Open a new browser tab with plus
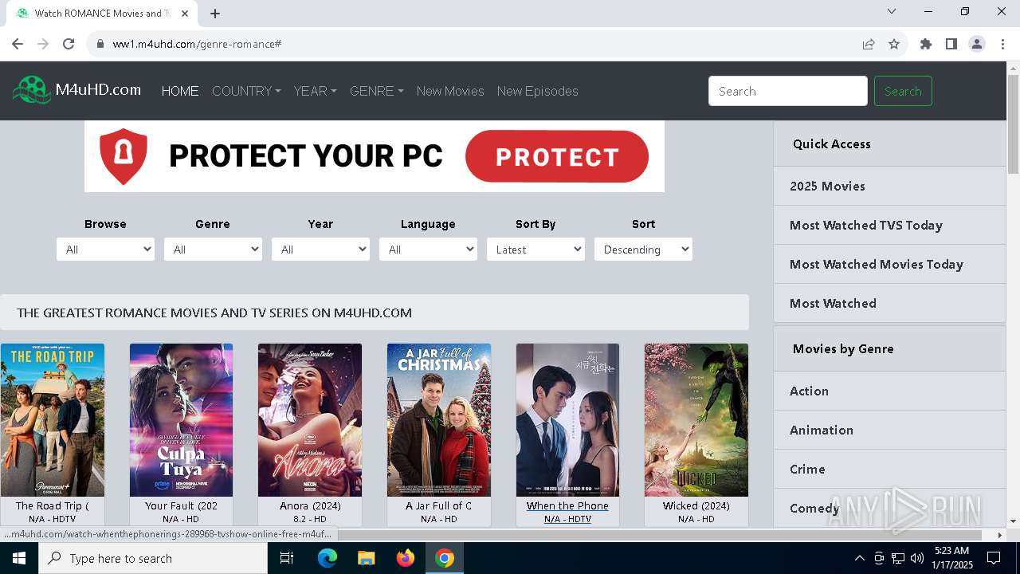This screenshot has height=574, width=1020. tap(215, 14)
